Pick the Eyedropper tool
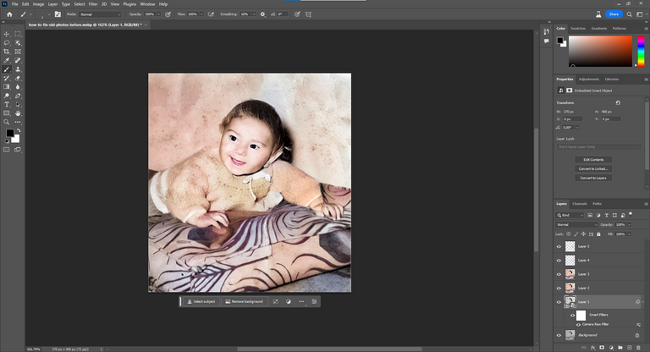650x352 pixels. click(x=7, y=61)
